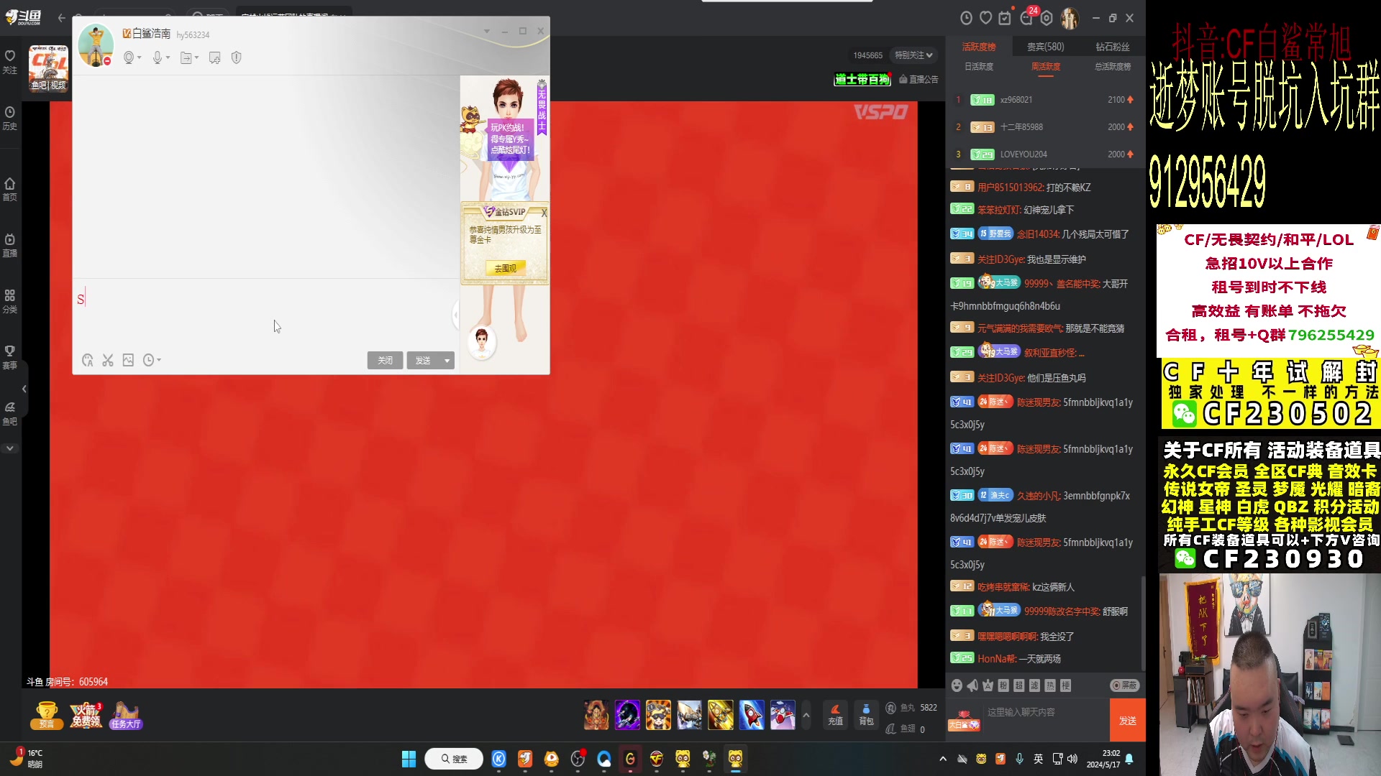Click the megaphone icon above chat input
This screenshot has width=1381, height=776.
point(972,685)
